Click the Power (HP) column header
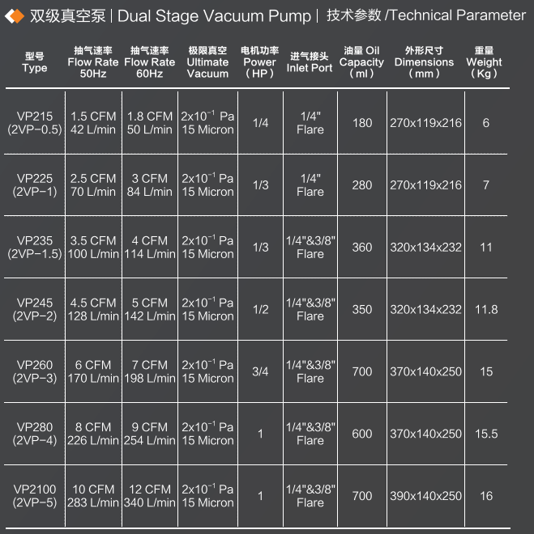 tap(259, 62)
